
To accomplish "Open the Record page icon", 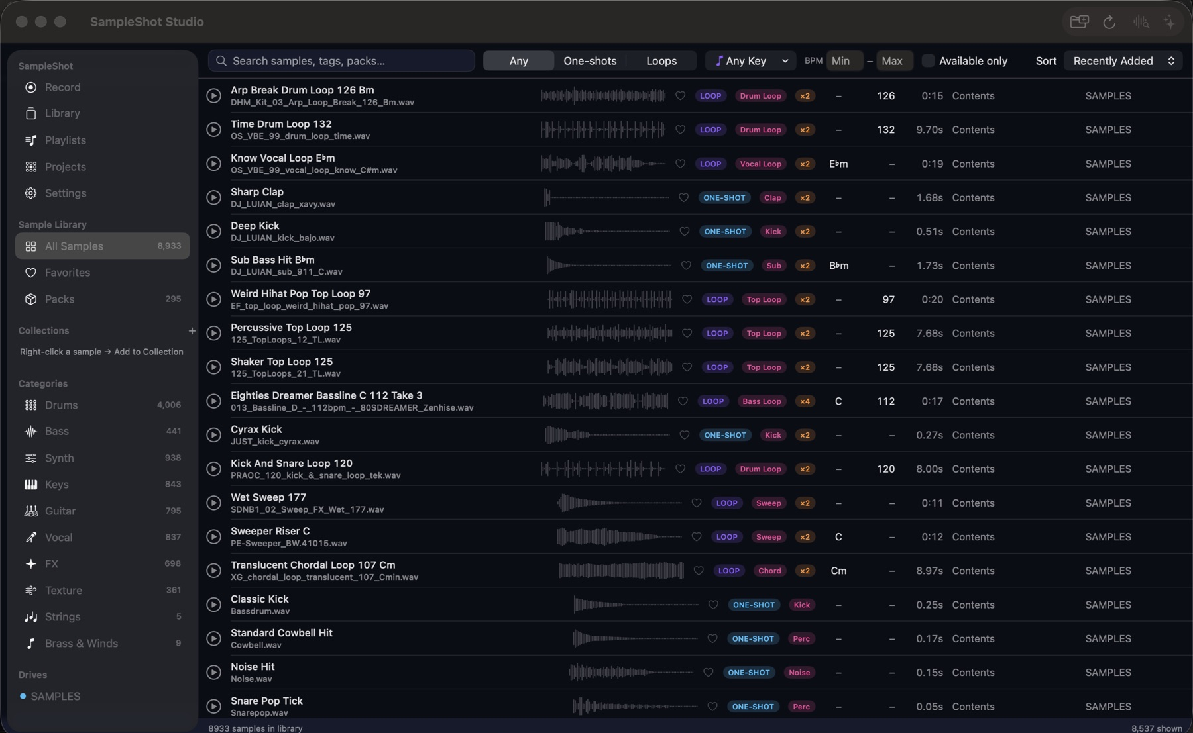I will coord(30,87).
